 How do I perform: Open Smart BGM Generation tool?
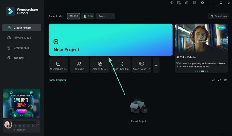(100, 65)
